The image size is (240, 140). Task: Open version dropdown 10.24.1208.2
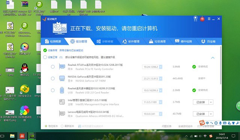[x=160, y=67]
